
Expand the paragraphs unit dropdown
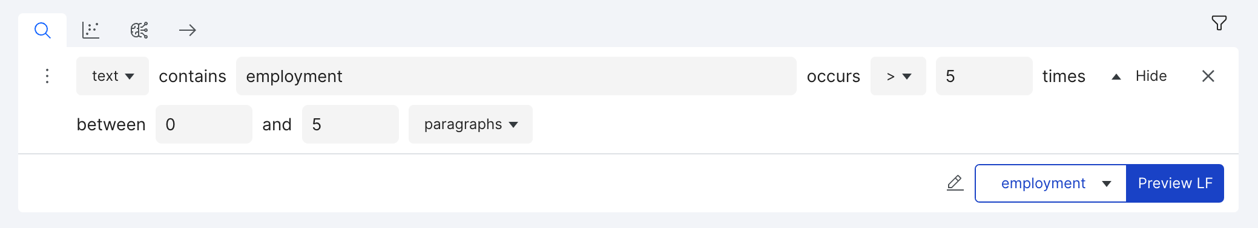tap(470, 124)
